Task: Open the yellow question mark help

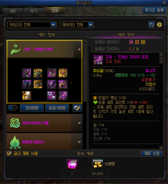Action: tap(159, 25)
